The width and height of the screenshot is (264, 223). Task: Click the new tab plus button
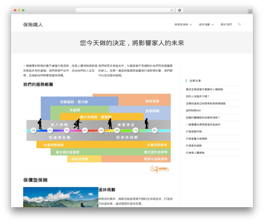click(x=250, y=12)
